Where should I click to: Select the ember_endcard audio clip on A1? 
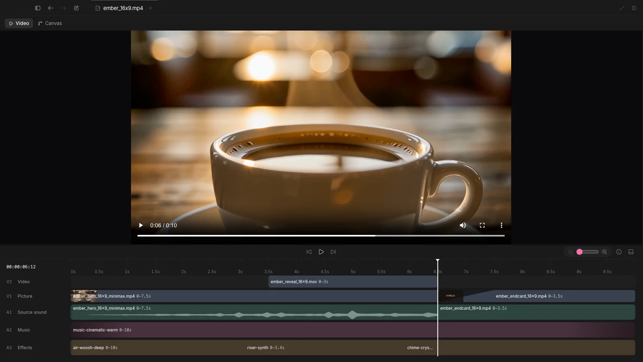(x=537, y=312)
